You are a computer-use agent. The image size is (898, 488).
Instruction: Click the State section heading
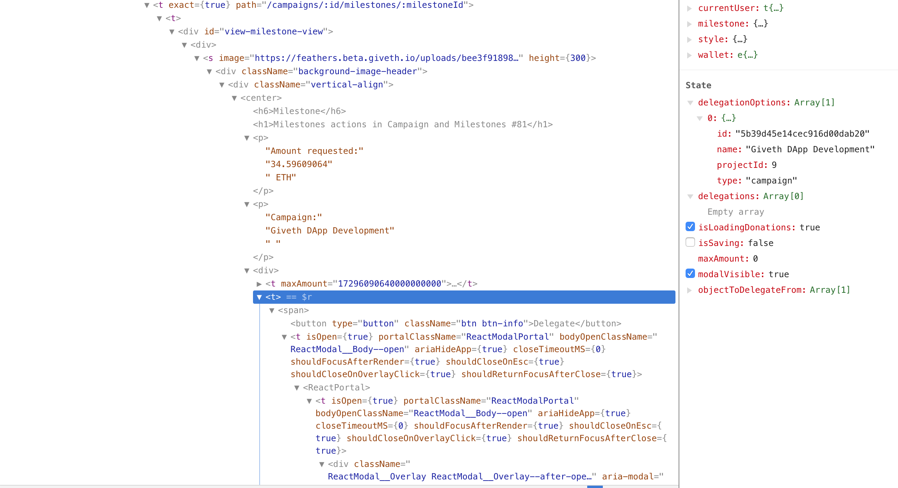[x=698, y=85]
